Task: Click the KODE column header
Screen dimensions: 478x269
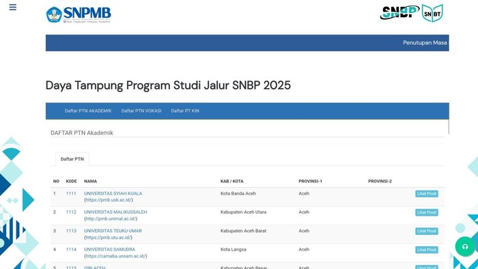Action: [x=71, y=181]
